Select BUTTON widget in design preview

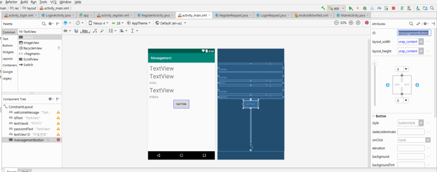[x=181, y=104]
